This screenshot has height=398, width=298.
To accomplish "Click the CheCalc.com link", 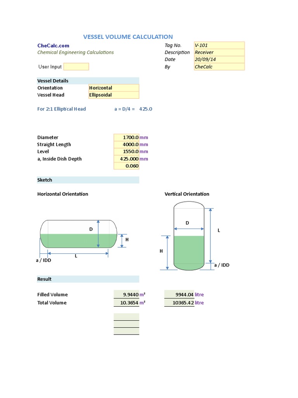I will tap(53, 45).
